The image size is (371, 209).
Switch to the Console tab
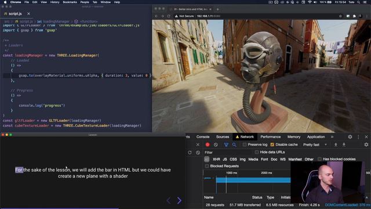click(203, 137)
